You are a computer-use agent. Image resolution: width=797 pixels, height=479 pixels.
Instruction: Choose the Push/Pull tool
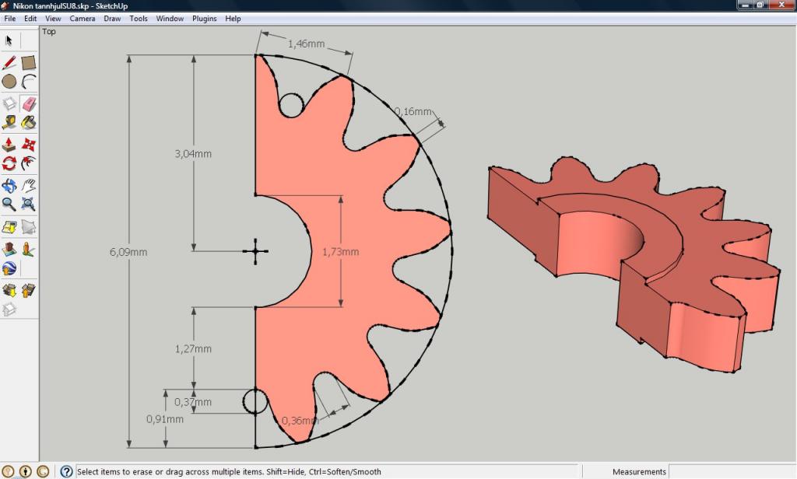(x=9, y=145)
